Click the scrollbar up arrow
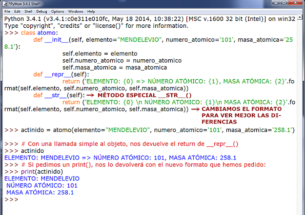 point(300,18)
